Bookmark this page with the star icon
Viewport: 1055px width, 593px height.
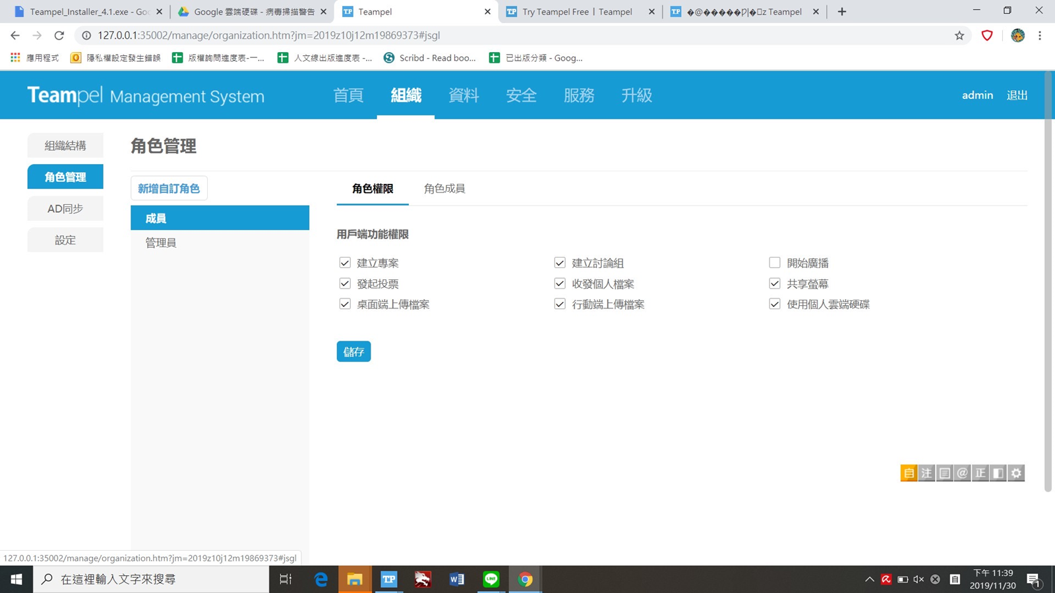click(x=959, y=36)
